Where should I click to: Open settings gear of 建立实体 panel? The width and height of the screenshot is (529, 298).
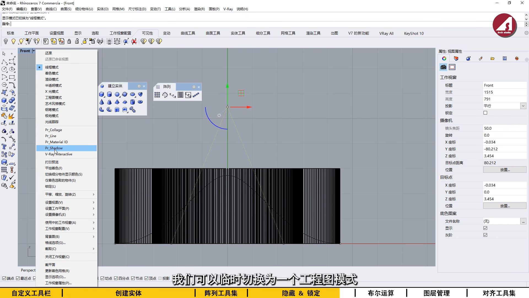click(x=139, y=86)
